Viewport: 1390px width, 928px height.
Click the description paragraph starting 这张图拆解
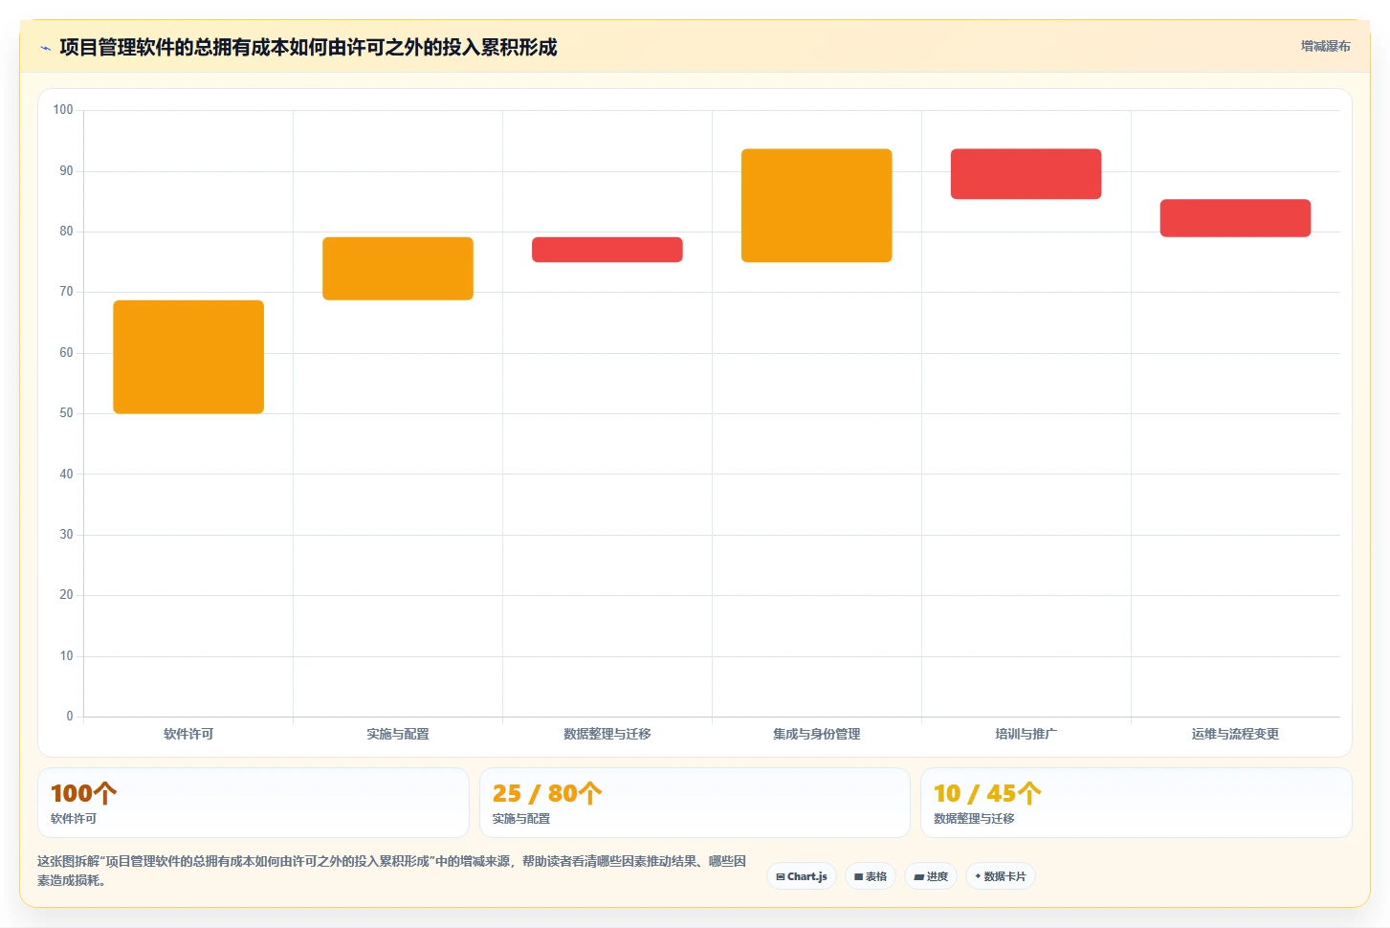pos(392,871)
